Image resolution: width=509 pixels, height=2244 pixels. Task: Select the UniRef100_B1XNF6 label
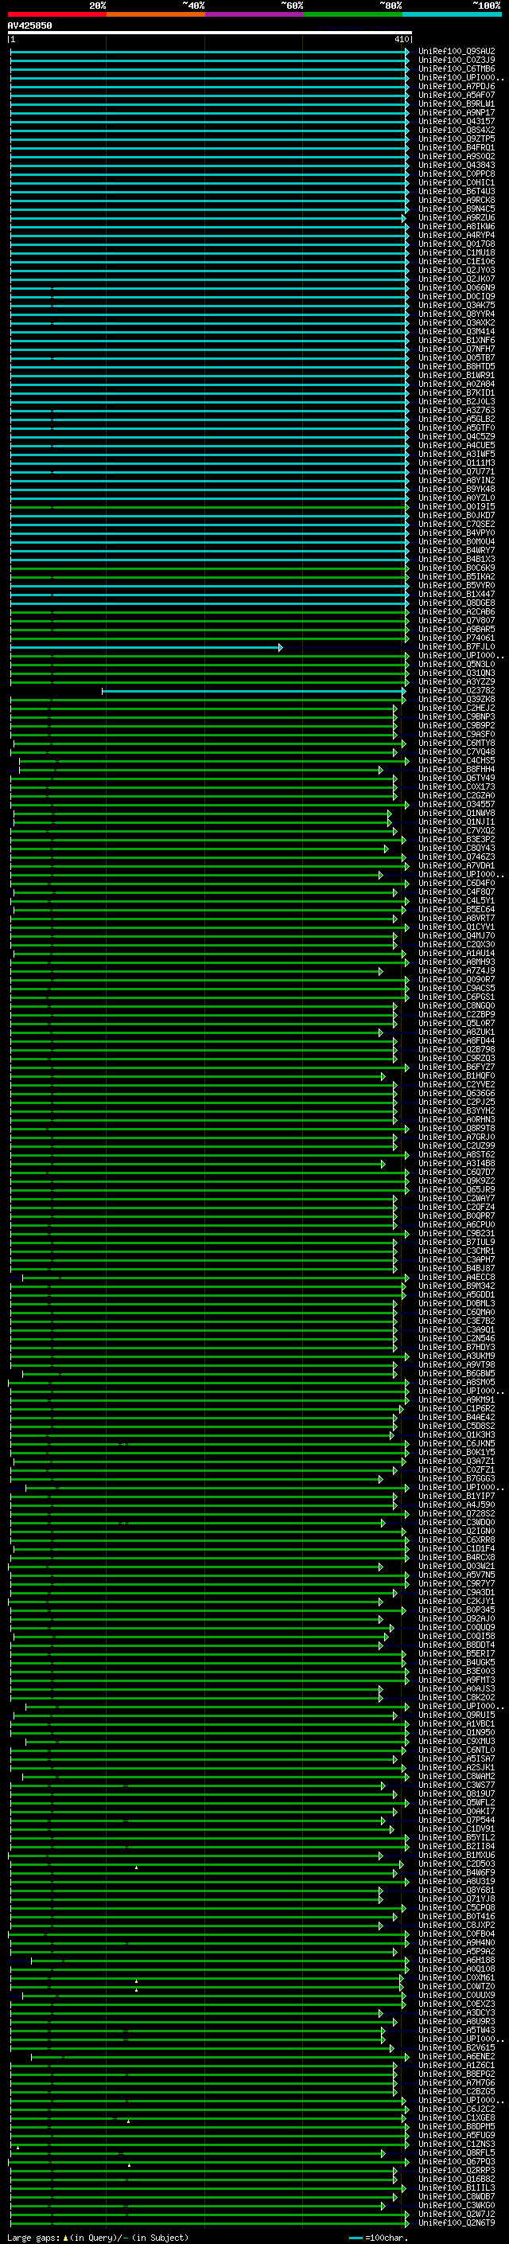coord(457,341)
